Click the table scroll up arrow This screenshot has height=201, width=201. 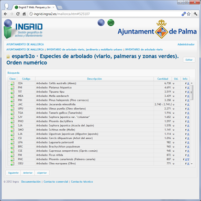point(192,83)
